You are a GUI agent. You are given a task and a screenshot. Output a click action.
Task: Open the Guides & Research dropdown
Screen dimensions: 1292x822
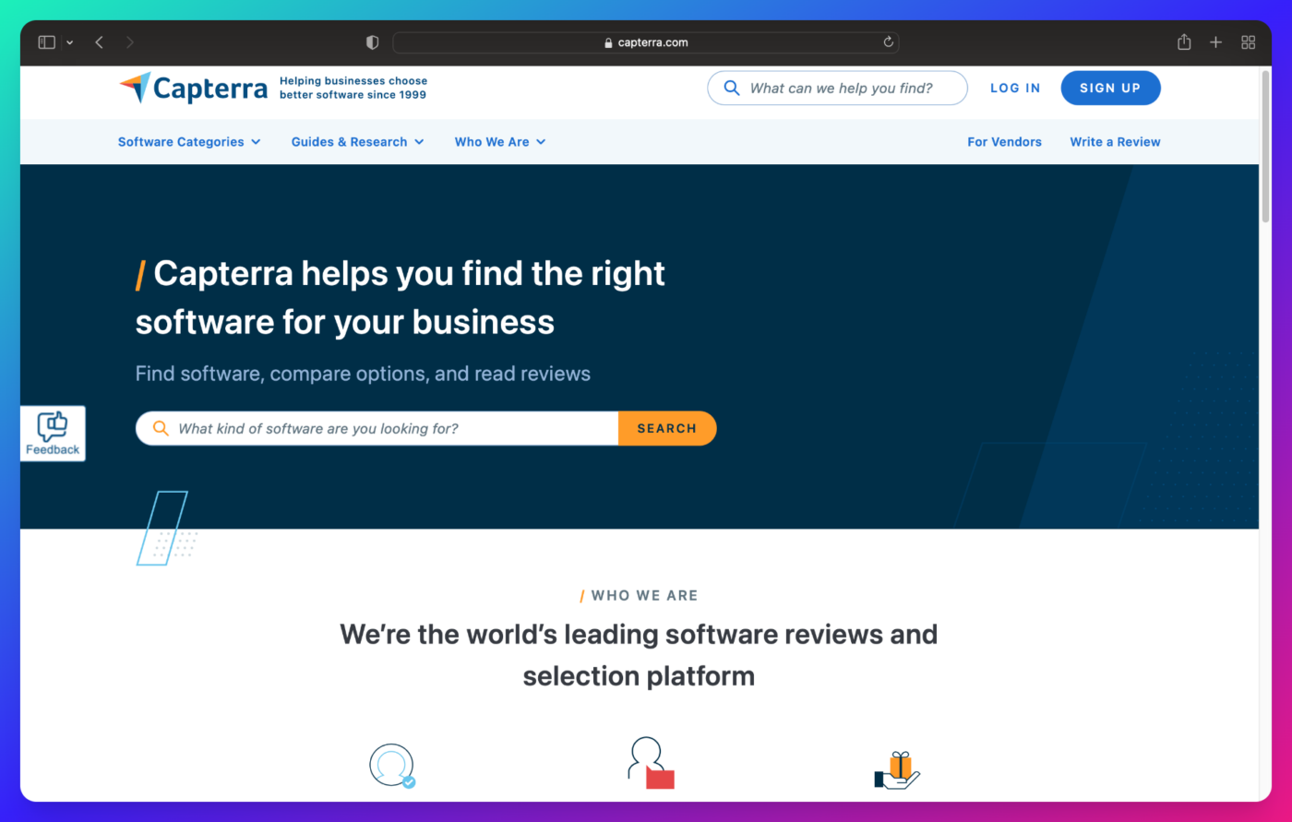[x=357, y=141]
